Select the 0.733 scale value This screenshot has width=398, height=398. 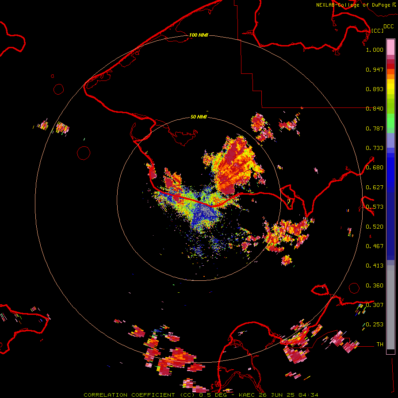375,148
